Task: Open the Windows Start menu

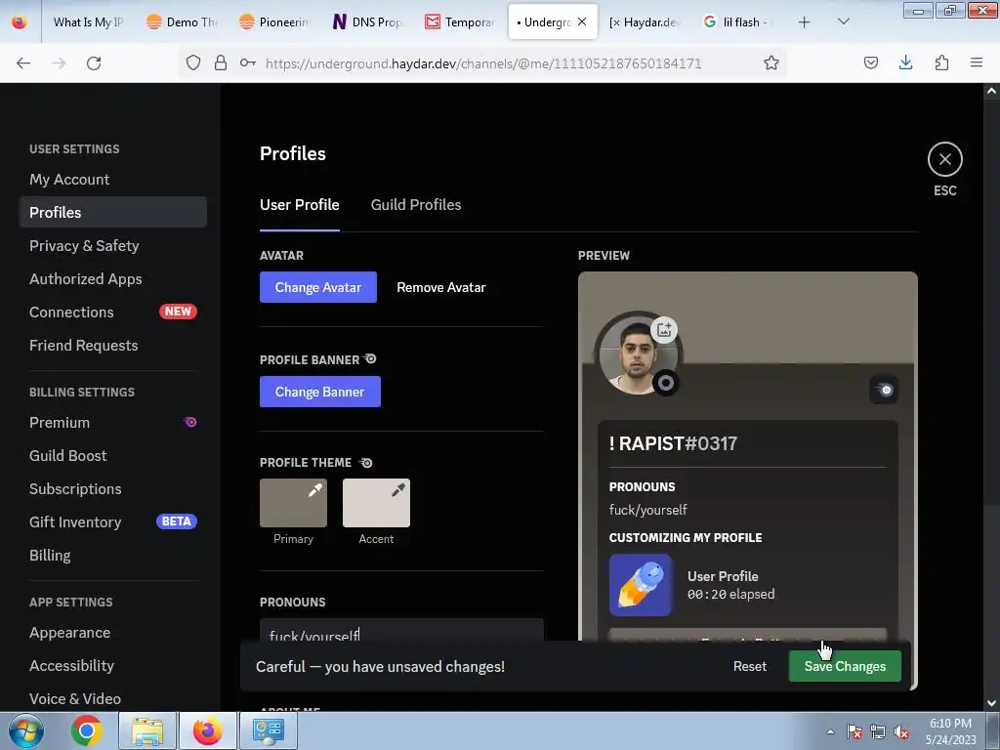Action: point(26,730)
